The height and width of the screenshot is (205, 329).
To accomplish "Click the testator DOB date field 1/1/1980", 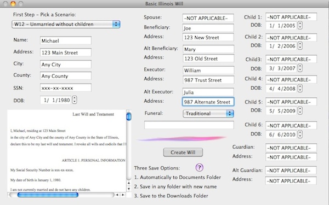I will pos(56,100).
